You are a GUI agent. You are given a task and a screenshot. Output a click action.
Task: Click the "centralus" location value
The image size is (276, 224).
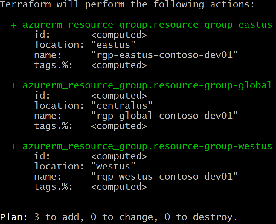122,105
